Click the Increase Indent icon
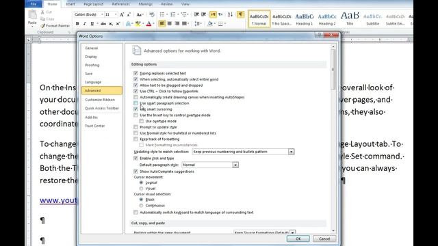 click(x=203, y=14)
